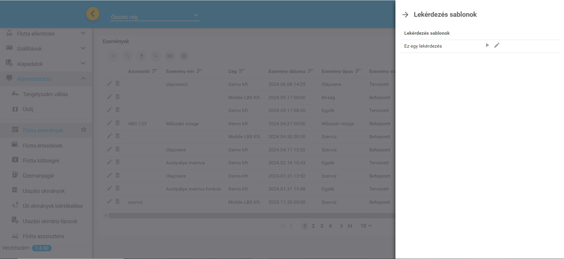
Task: Delete the olajcsere2 event row
Action: (x=117, y=84)
